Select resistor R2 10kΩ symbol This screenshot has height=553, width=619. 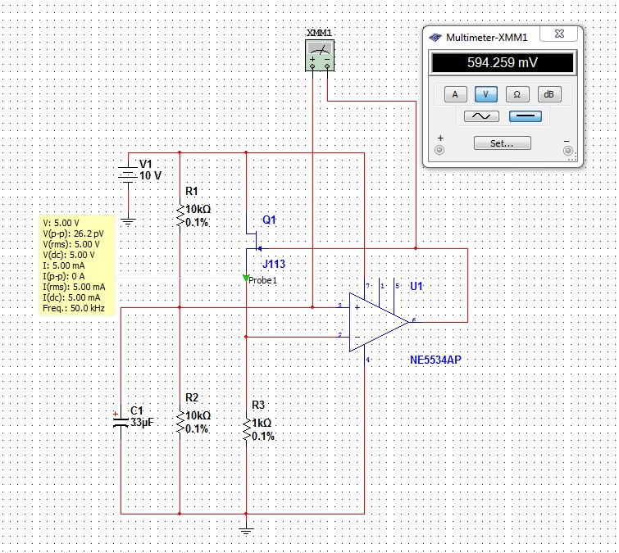(x=180, y=422)
